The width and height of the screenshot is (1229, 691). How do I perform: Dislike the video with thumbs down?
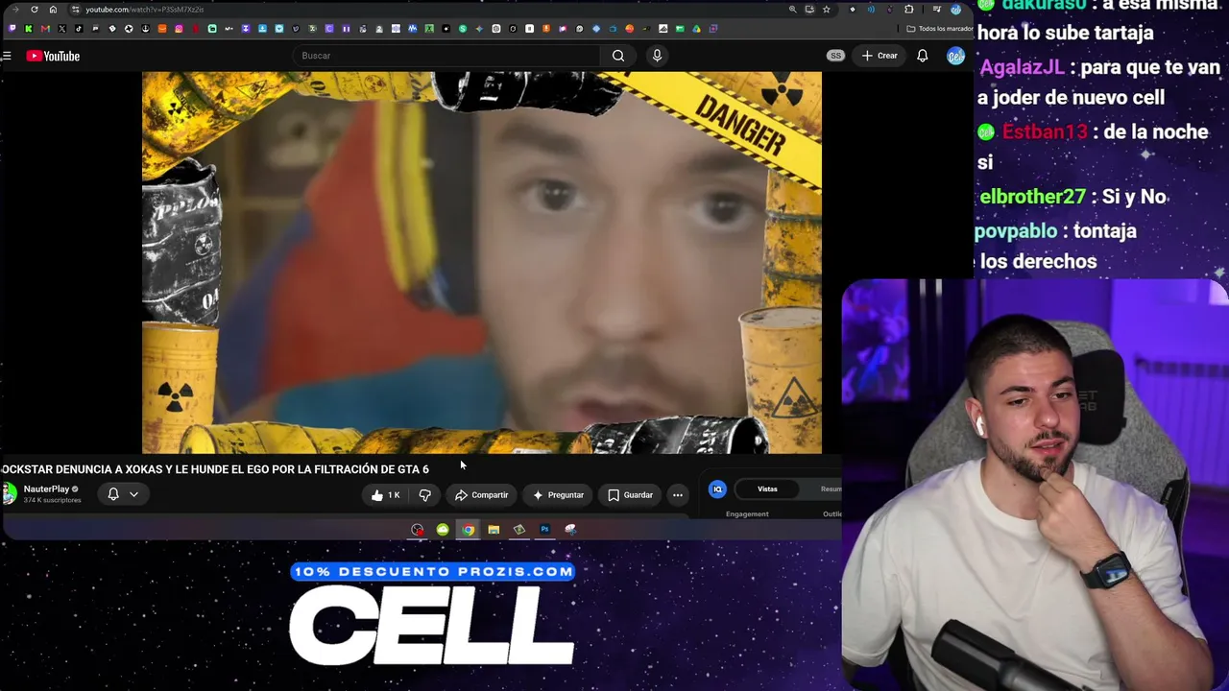tap(424, 495)
